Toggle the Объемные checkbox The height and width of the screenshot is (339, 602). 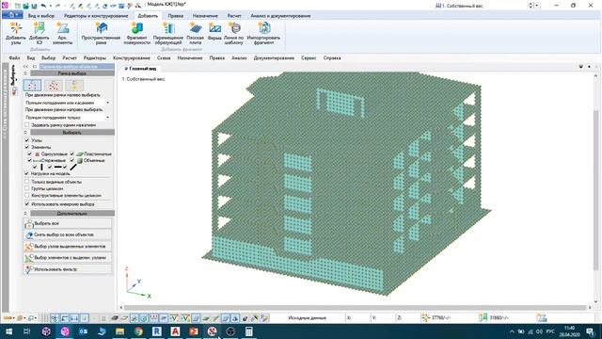point(71,160)
